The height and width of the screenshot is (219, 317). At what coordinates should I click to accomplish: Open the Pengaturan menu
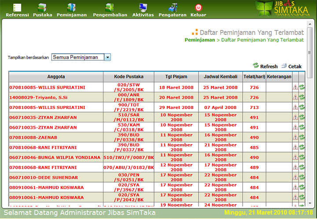pyautogui.click(x=173, y=10)
